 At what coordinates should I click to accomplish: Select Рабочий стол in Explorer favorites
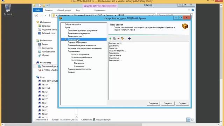(x=48, y=33)
